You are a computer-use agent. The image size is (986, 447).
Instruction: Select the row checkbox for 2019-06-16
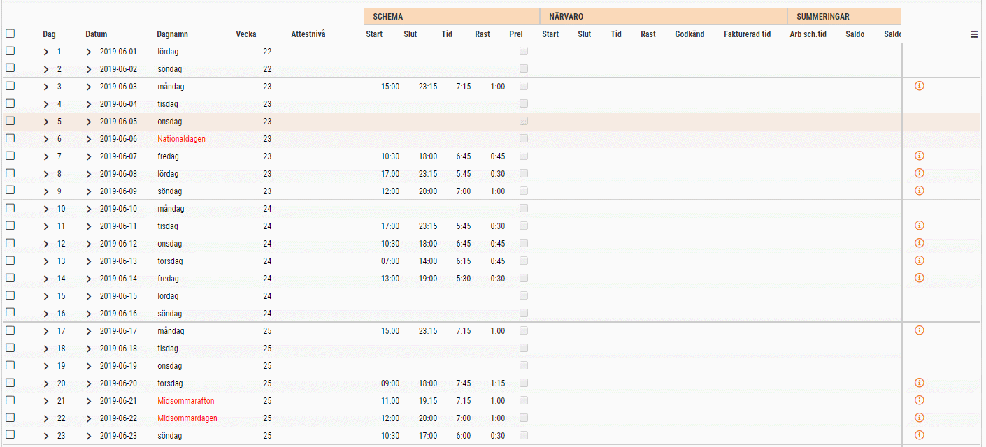pos(10,313)
